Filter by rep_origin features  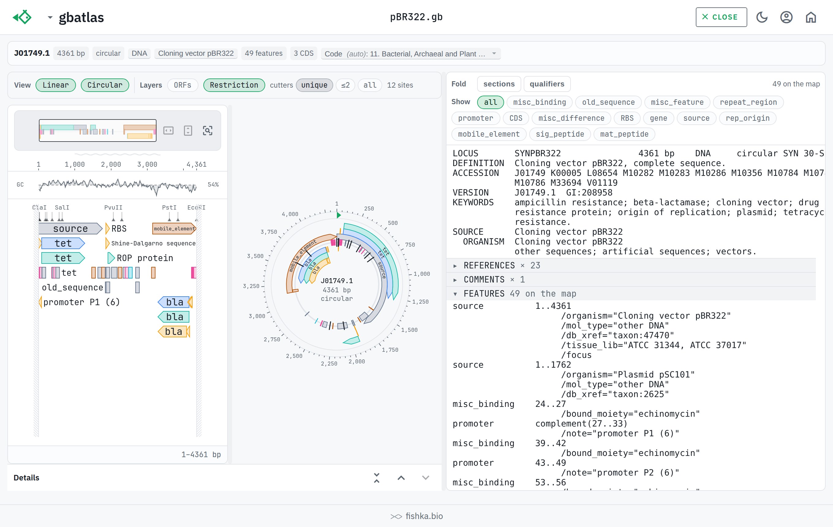point(748,118)
